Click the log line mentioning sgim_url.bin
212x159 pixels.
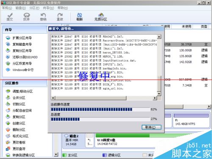tap(87, 89)
